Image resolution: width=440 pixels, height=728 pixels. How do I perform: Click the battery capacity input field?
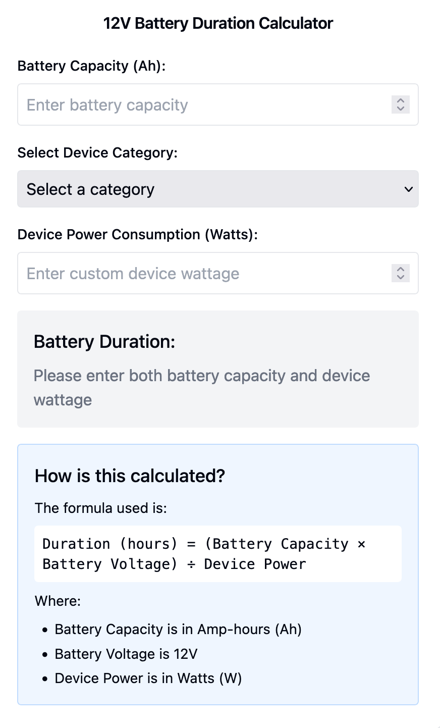(x=202, y=105)
